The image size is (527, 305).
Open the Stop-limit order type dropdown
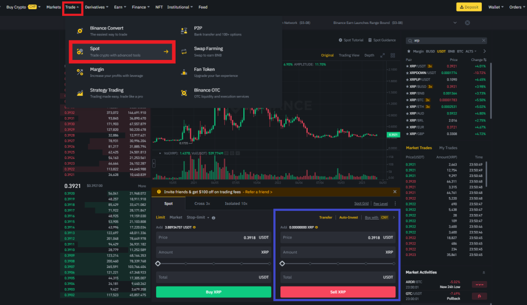click(197, 217)
